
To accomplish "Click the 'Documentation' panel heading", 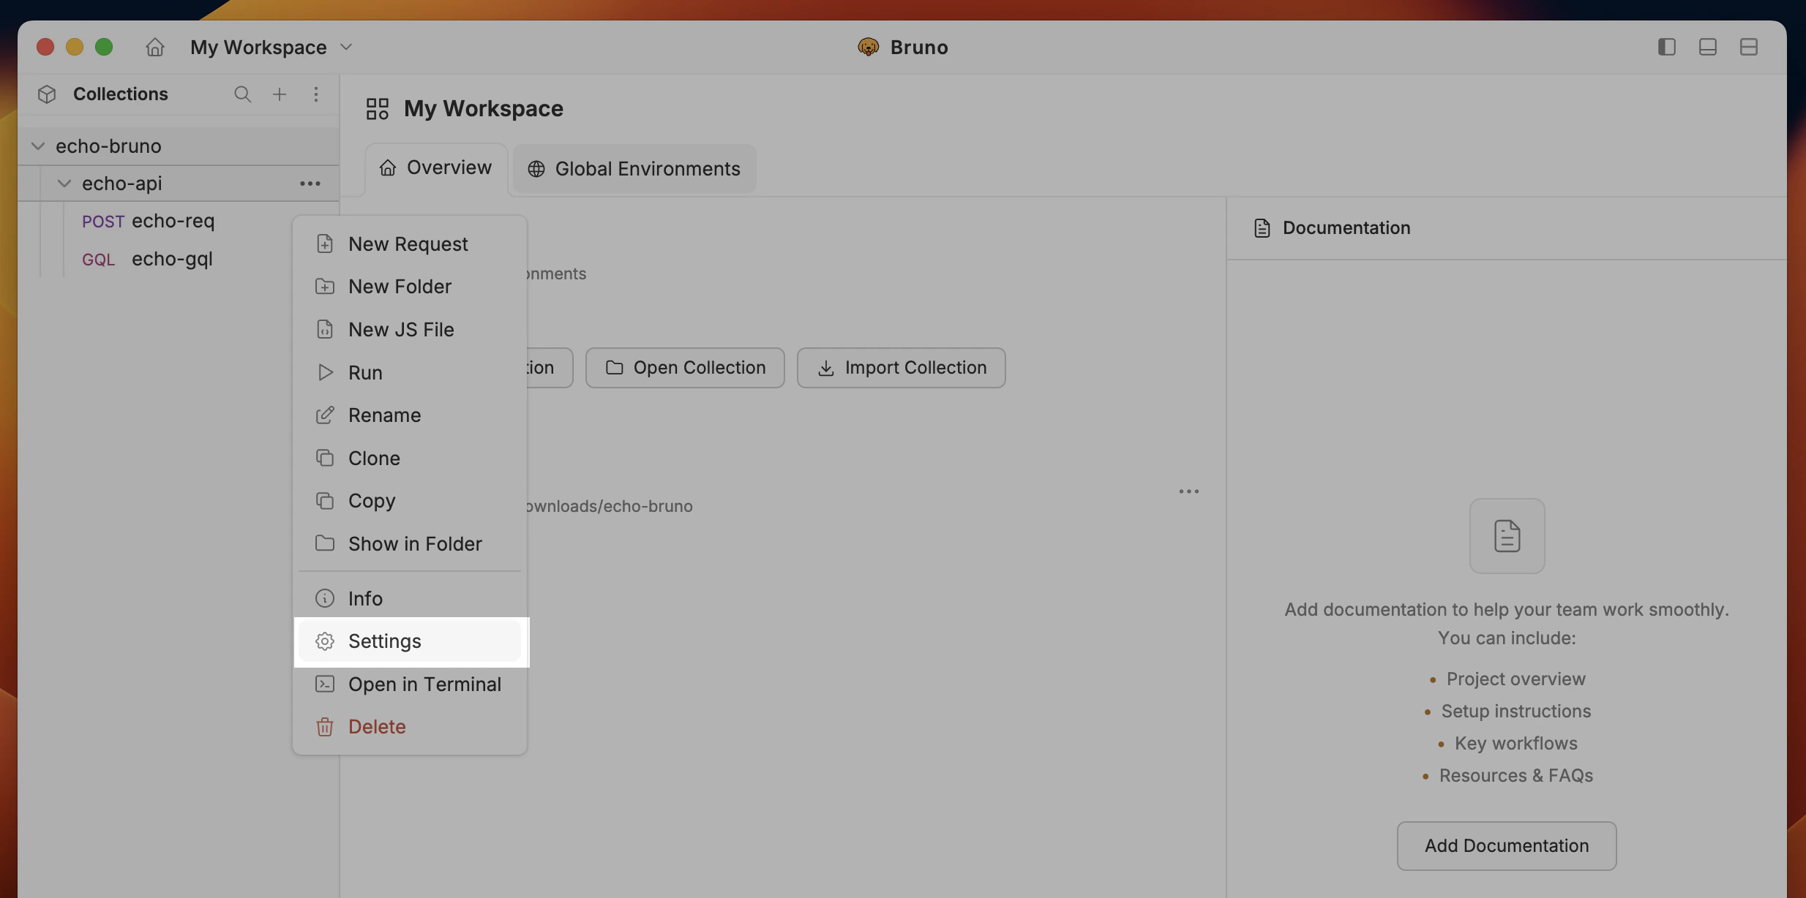I will (1346, 228).
